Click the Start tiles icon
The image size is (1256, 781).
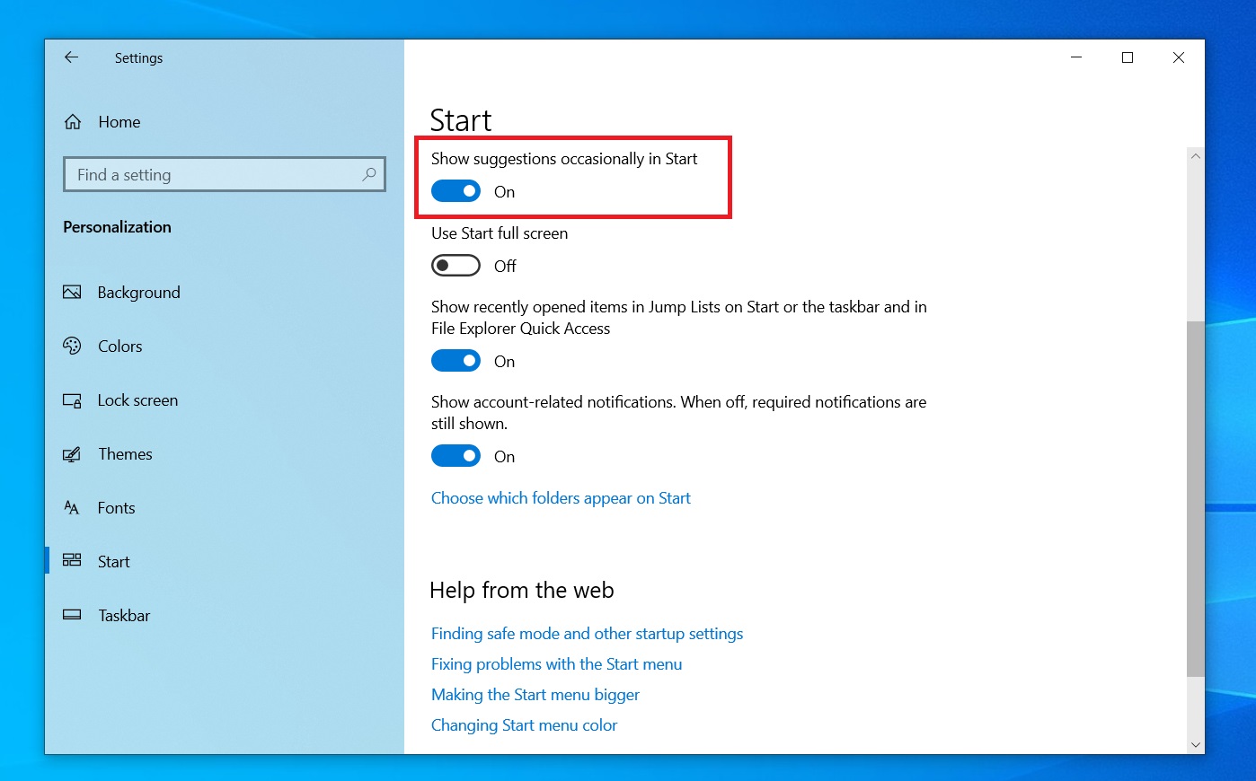72,561
